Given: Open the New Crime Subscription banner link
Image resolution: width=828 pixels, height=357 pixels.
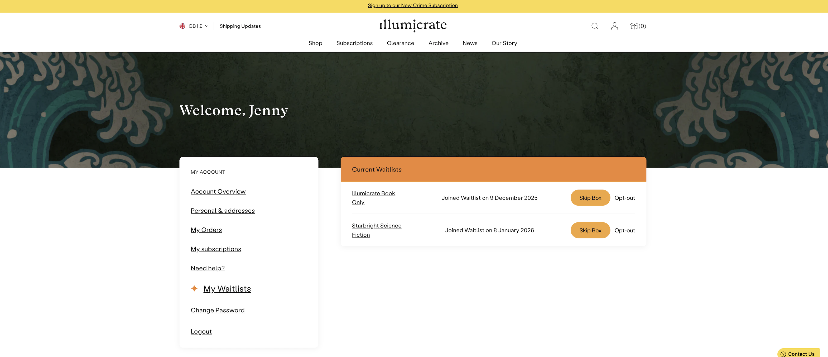Looking at the screenshot, I should coord(413,6).
